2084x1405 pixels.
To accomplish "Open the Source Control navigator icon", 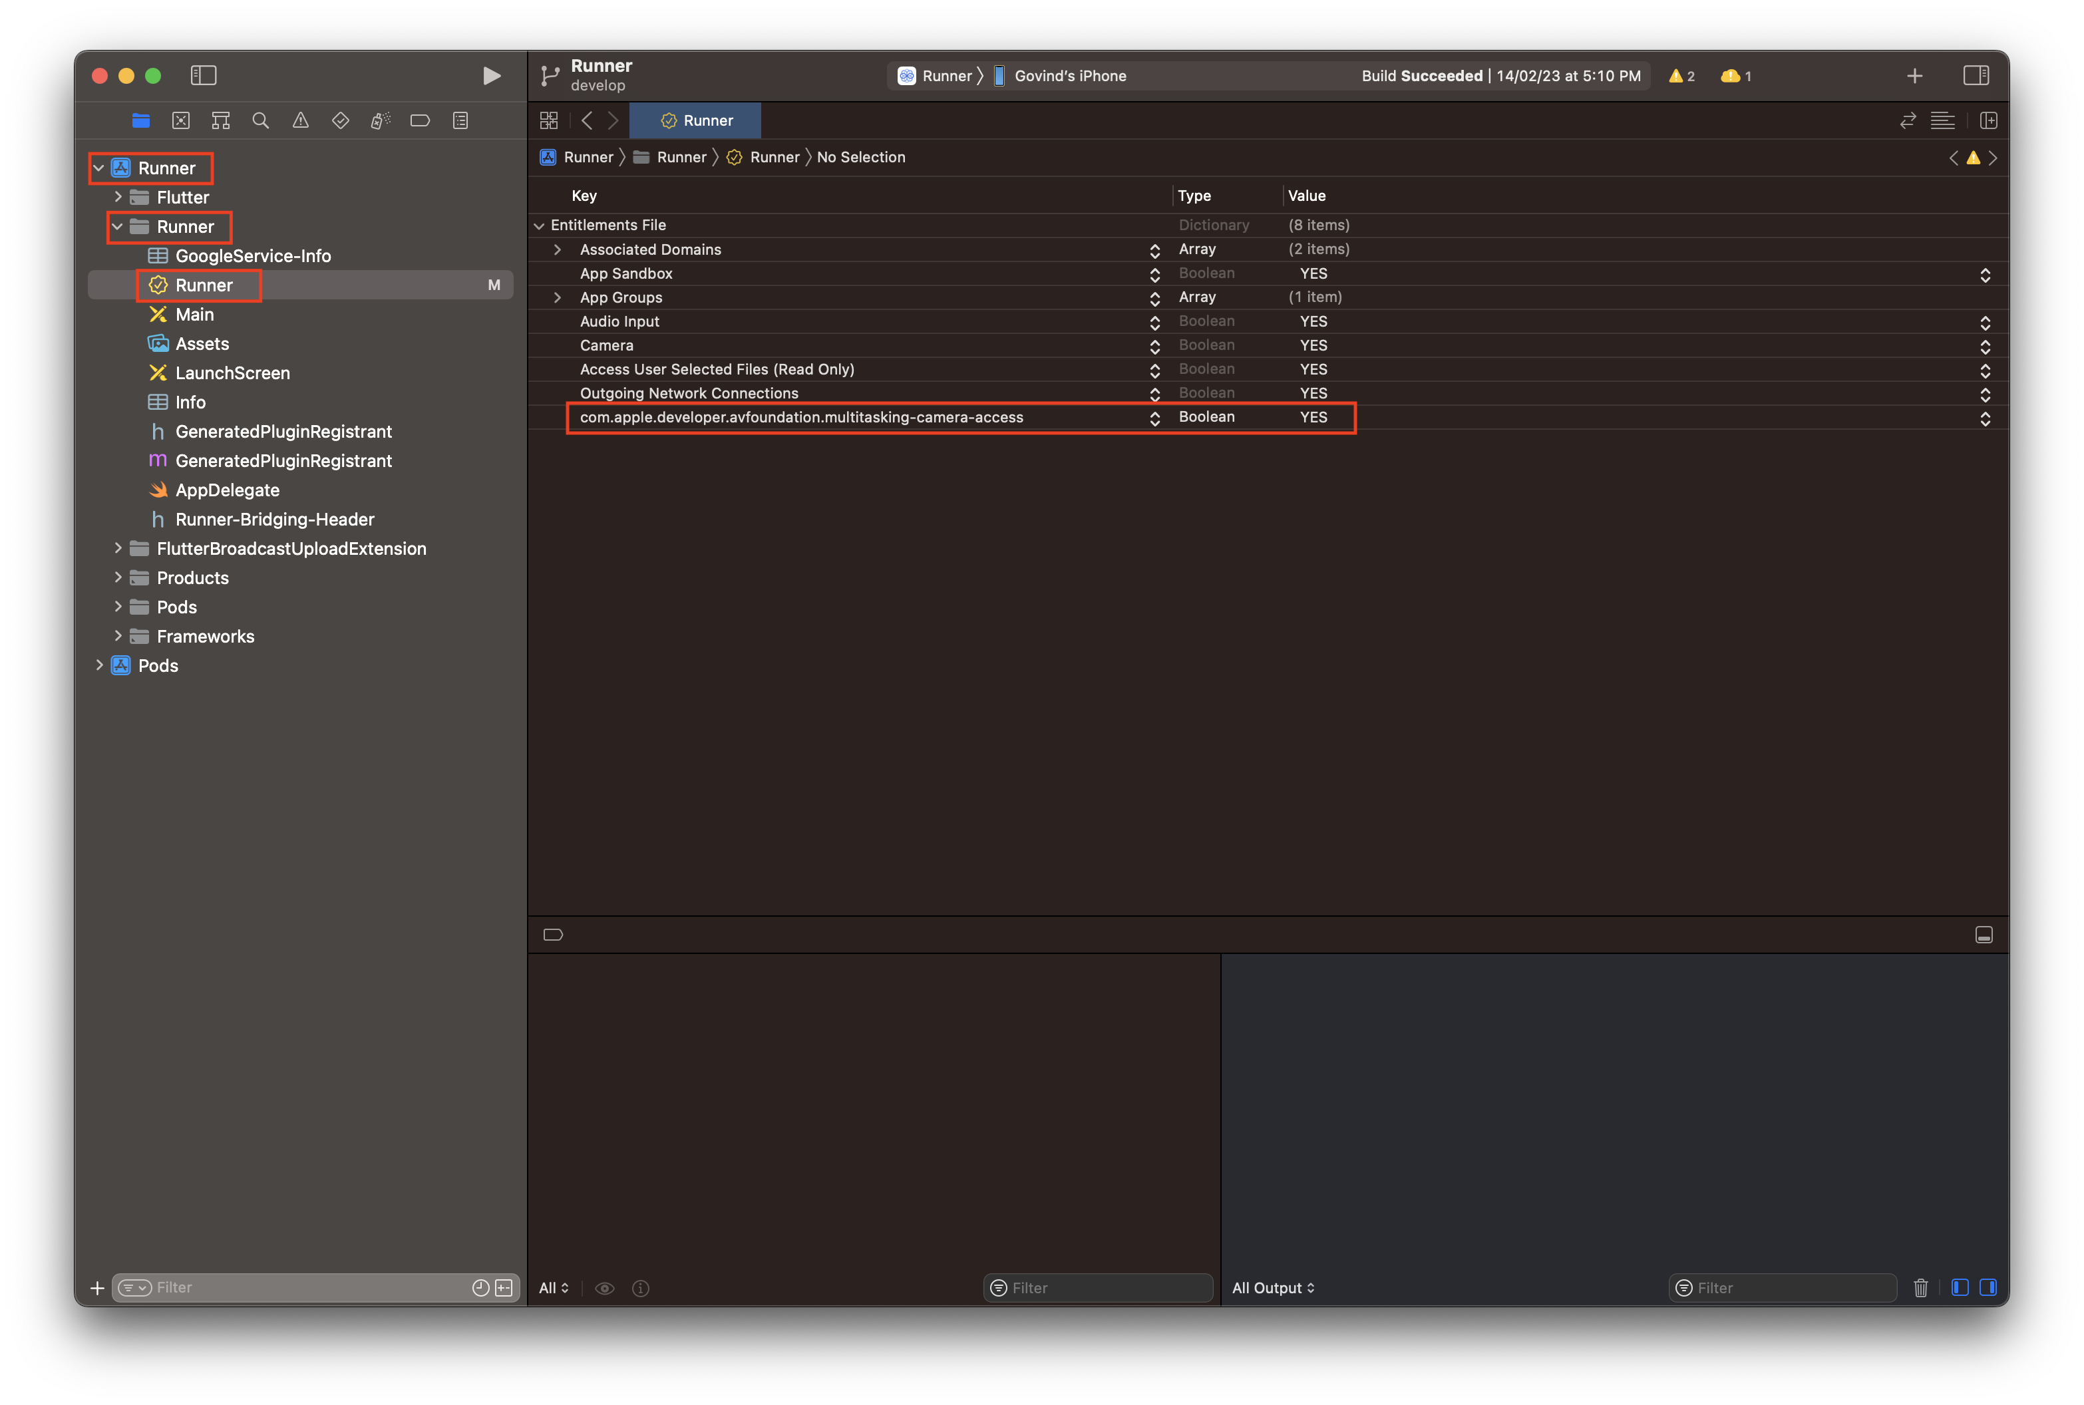I will click(x=181, y=121).
